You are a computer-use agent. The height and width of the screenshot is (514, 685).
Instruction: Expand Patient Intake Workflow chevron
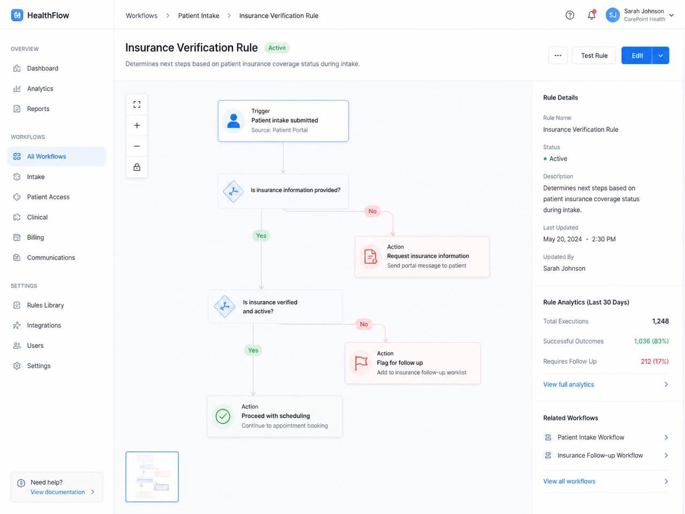click(x=666, y=437)
